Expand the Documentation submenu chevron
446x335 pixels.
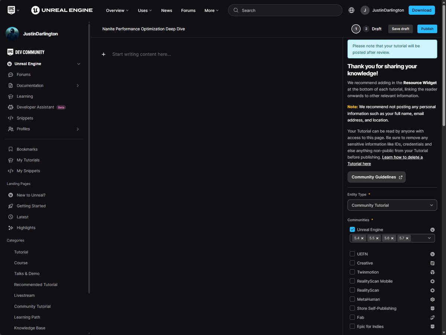click(78, 86)
